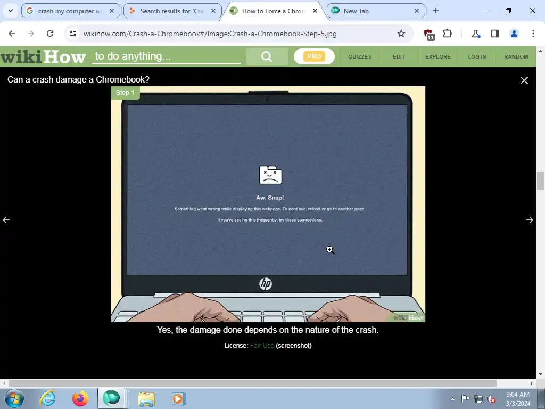Expand the tab search dropdown arrow

(11, 11)
